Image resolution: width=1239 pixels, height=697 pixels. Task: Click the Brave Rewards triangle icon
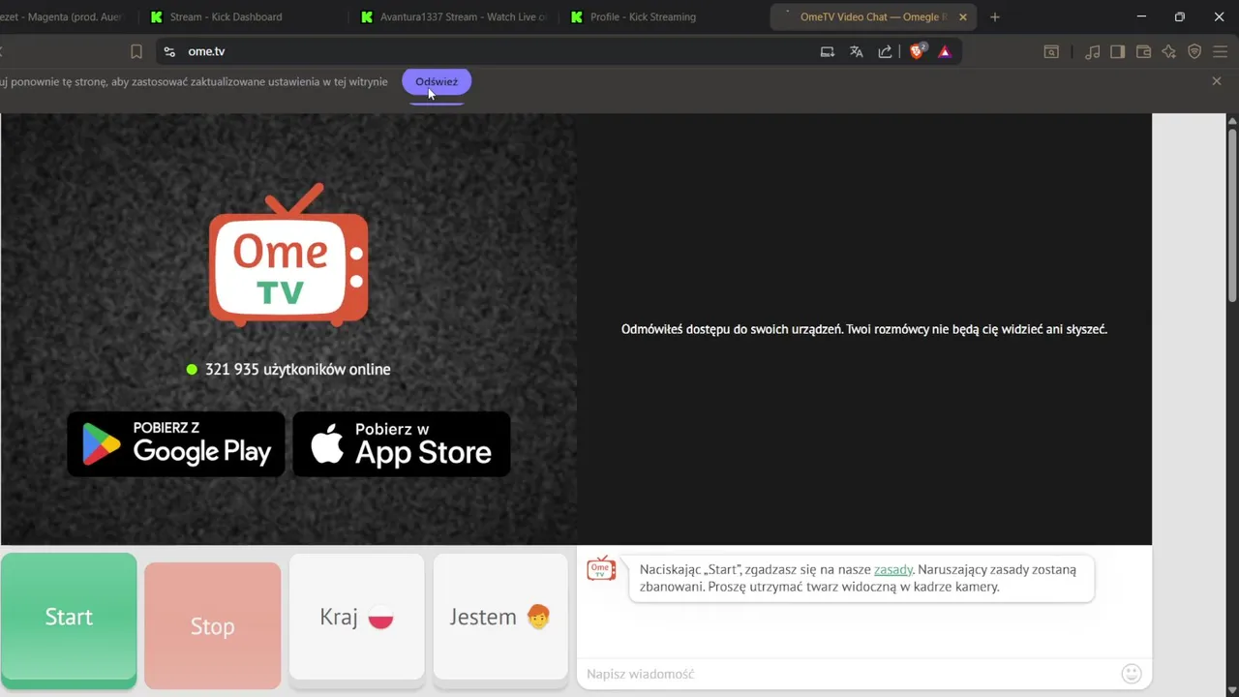point(945,52)
